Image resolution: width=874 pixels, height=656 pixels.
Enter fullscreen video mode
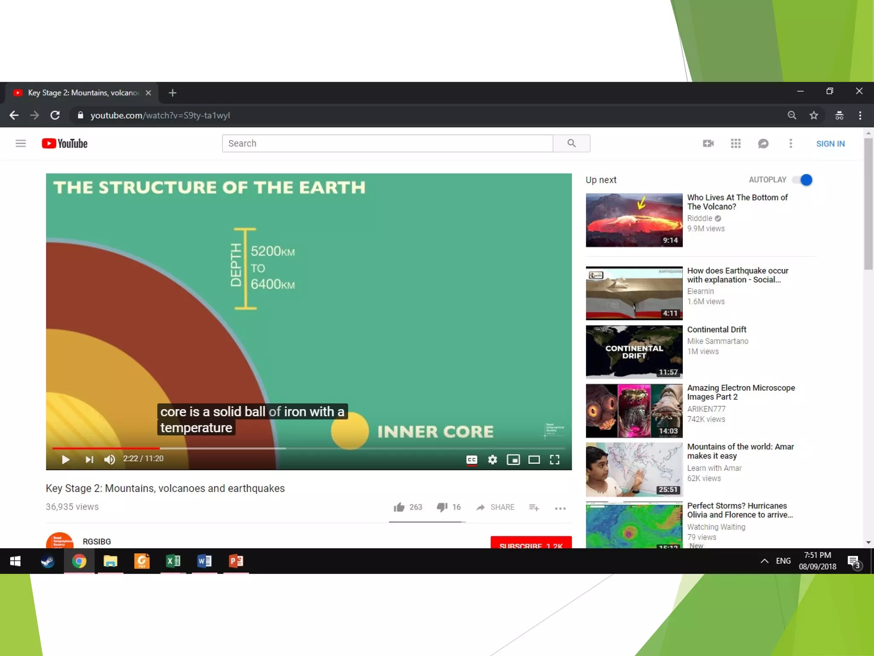[554, 460]
